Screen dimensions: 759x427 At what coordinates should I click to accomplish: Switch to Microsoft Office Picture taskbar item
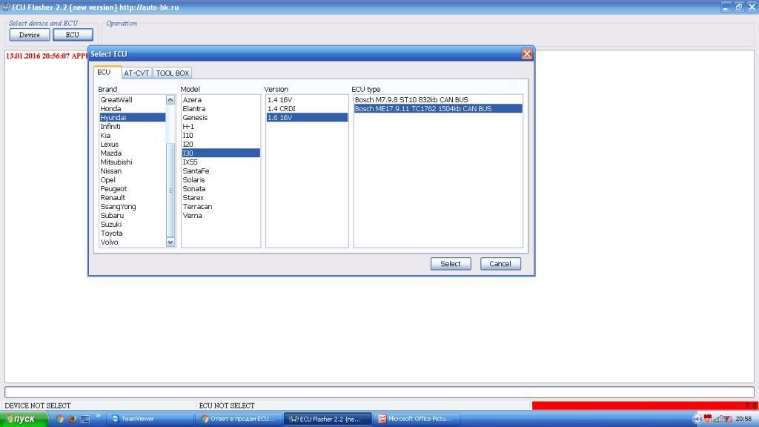pyautogui.click(x=417, y=419)
